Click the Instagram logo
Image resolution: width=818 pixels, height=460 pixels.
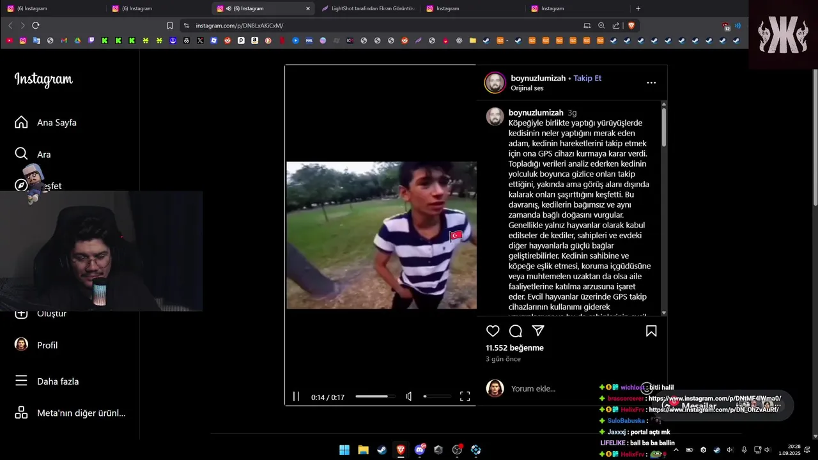pyautogui.click(x=43, y=79)
